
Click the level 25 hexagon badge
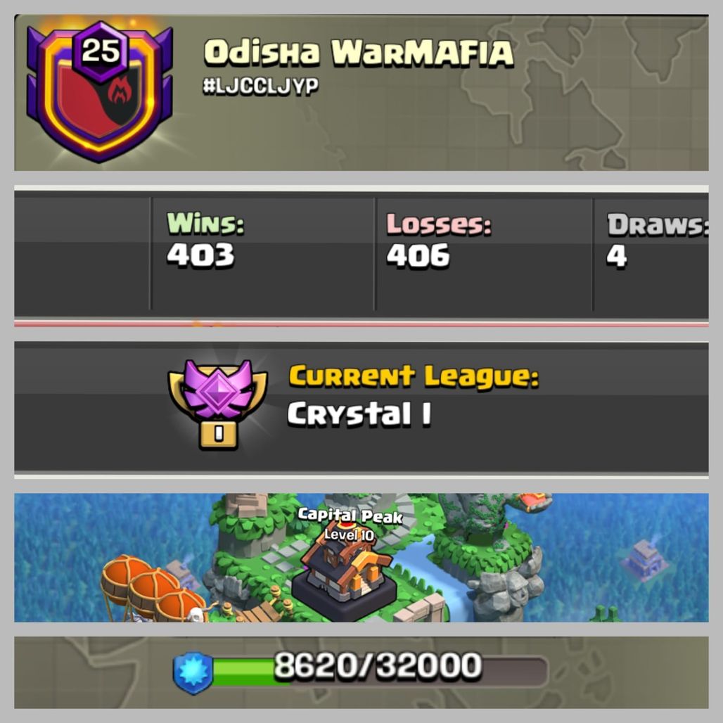click(101, 51)
